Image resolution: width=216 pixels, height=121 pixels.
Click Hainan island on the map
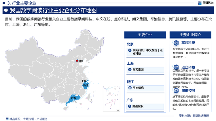(x=66, y=108)
